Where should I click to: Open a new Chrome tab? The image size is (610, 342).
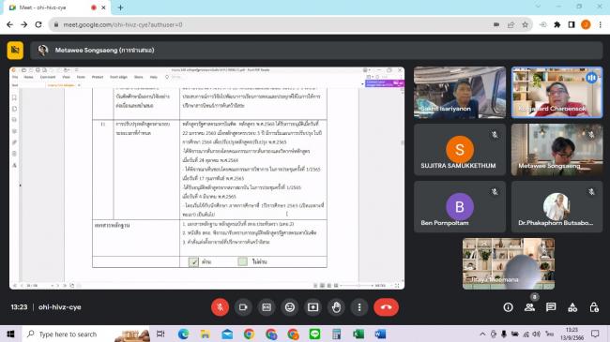tap(121, 7)
